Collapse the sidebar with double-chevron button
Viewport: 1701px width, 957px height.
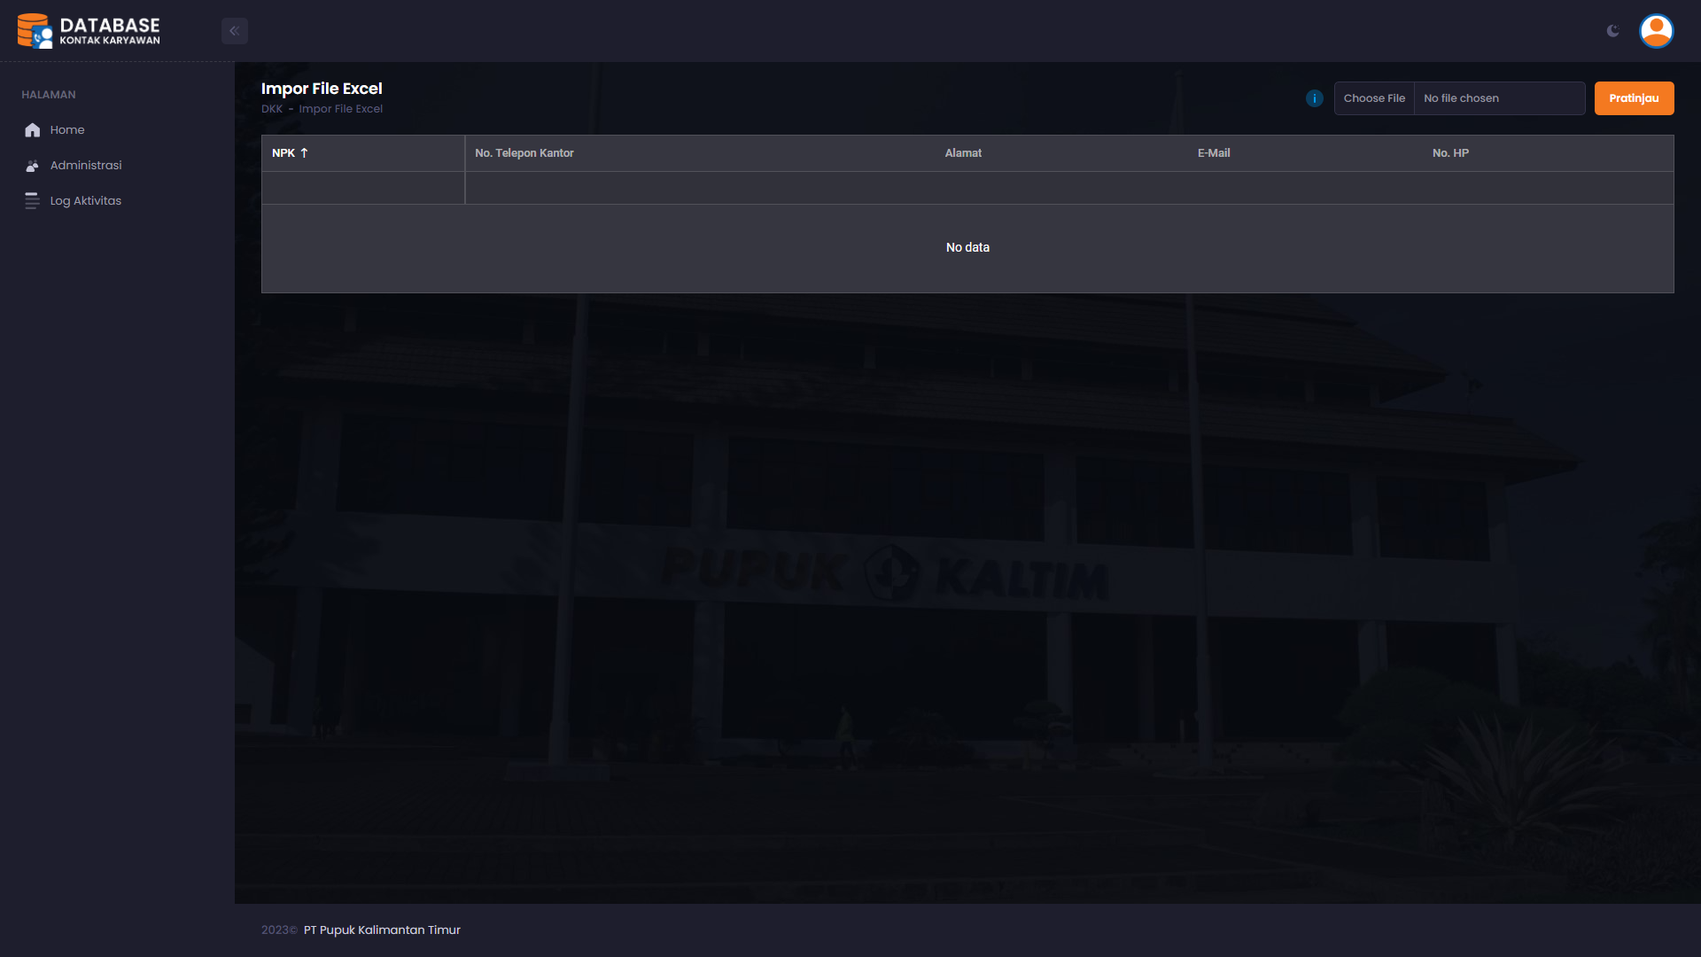click(234, 31)
